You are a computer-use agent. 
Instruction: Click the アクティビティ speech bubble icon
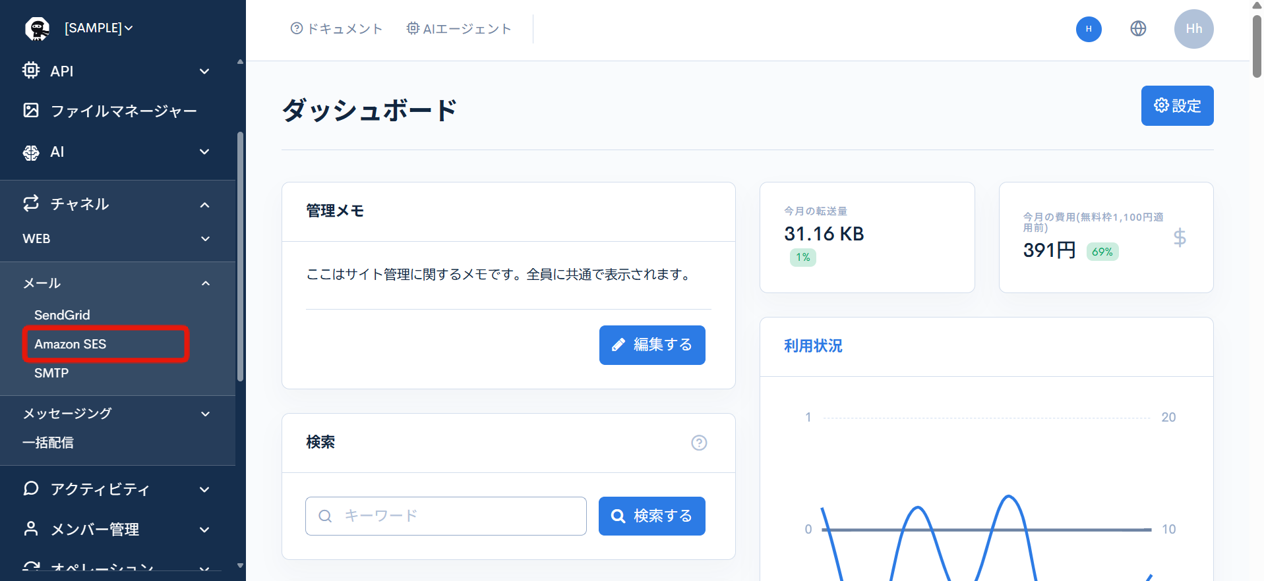(31, 488)
